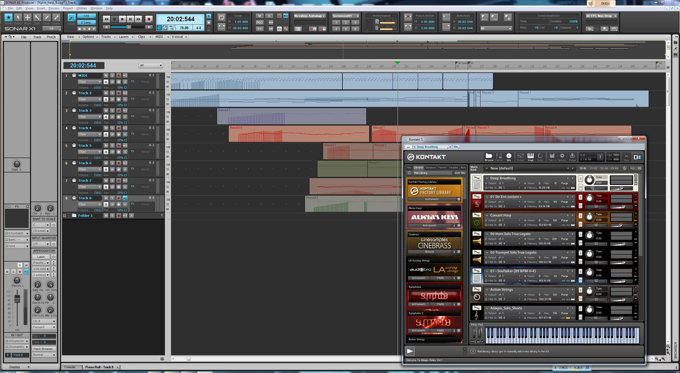The image size is (680, 373).
Task: Click arpeggiator Latch button
Action: (41, 257)
